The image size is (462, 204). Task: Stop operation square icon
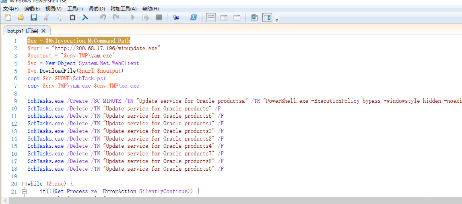159,18
